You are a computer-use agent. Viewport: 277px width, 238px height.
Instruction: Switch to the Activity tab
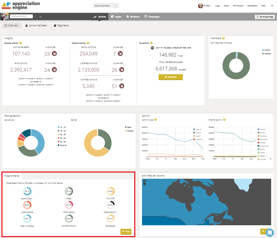point(99,17)
